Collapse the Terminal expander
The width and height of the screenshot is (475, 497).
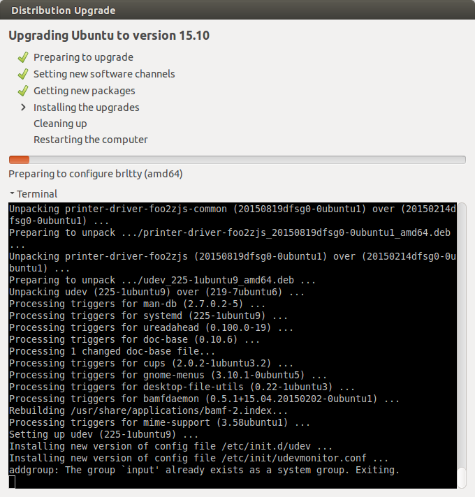pyautogui.click(x=12, y=193)
